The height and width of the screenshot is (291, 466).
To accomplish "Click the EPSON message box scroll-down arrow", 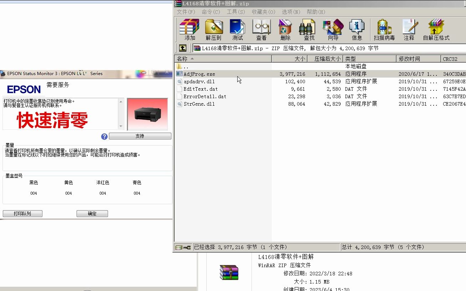I will pos(121,126).
